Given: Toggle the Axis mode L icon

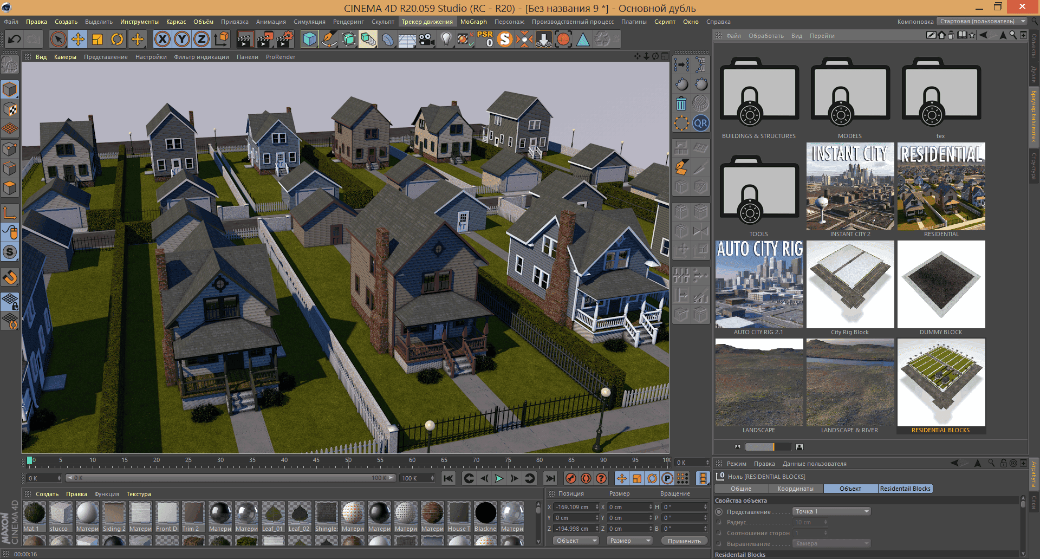Looking at the screenshot, I should (x=10, y=213).
